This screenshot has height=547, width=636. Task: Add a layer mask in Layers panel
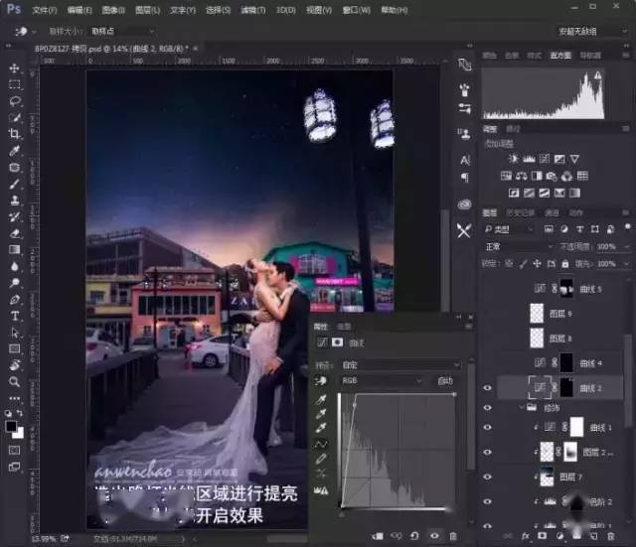(542, 536)
